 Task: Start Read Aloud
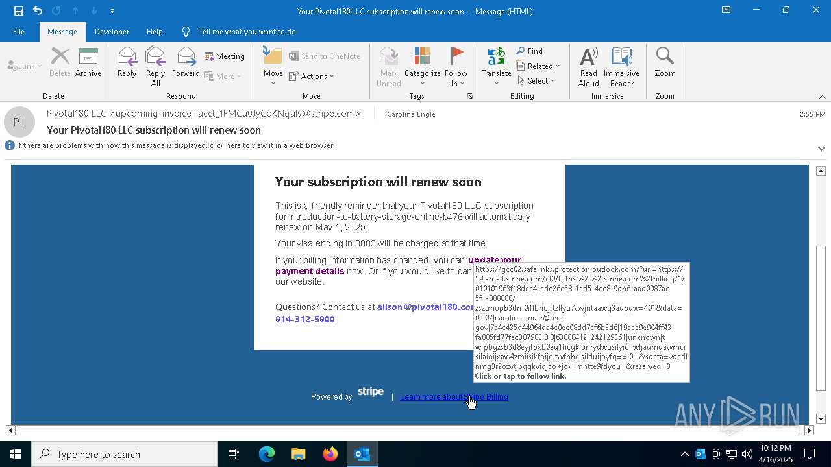[x=589, y=66]
